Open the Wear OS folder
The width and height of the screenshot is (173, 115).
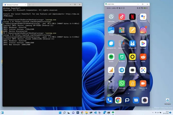tap(111, 83)
